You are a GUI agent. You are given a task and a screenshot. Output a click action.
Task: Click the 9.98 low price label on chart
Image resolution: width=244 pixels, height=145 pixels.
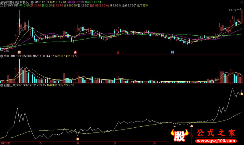[6, 51]
